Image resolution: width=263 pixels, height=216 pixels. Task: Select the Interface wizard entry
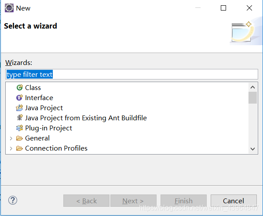pyautogui.click(x=39, y=98)
